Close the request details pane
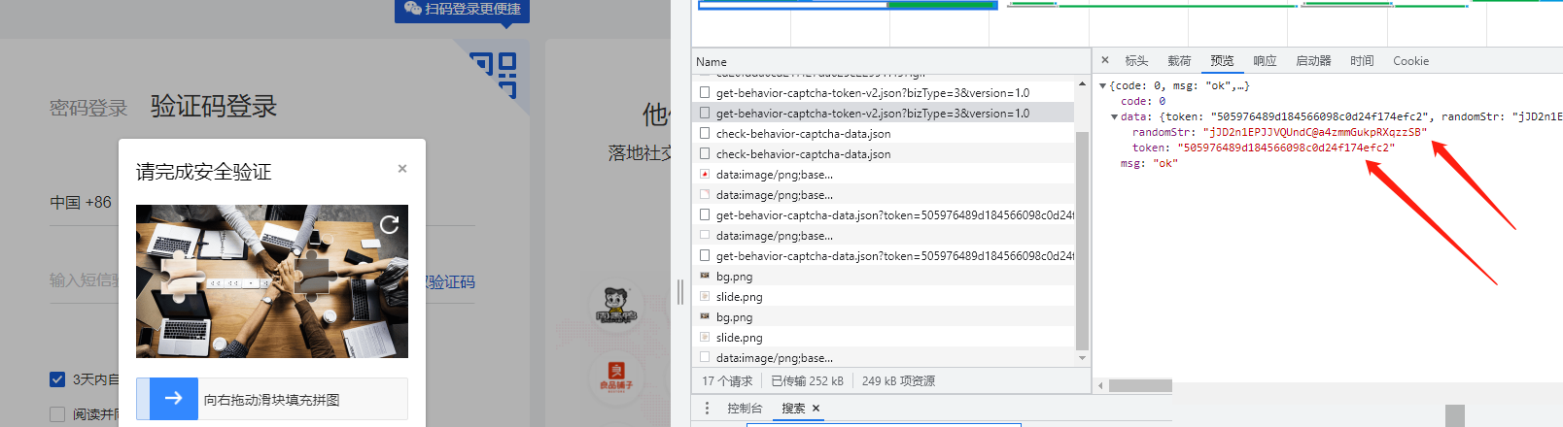 point(1105,60)
